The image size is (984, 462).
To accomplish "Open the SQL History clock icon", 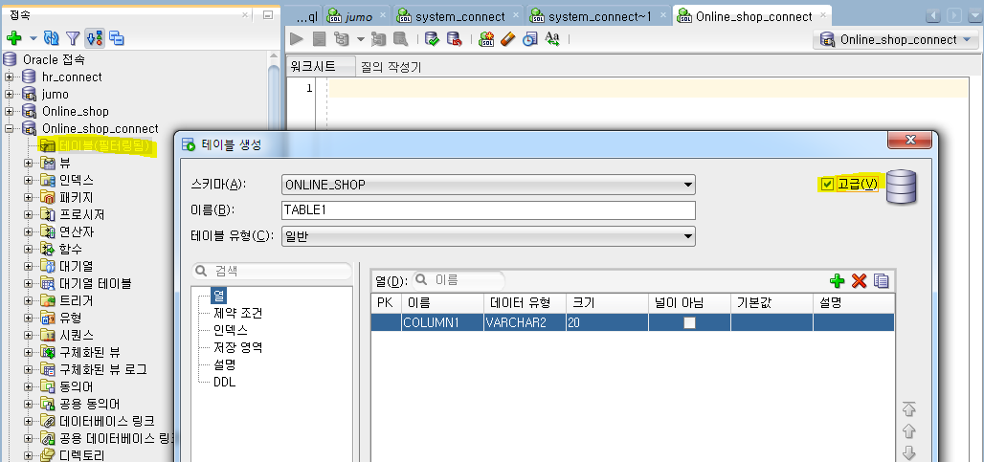I will click(530, 39).
